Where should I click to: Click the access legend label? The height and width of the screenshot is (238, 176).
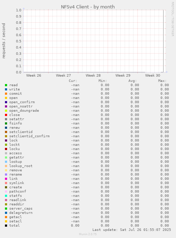coord(16,153)
